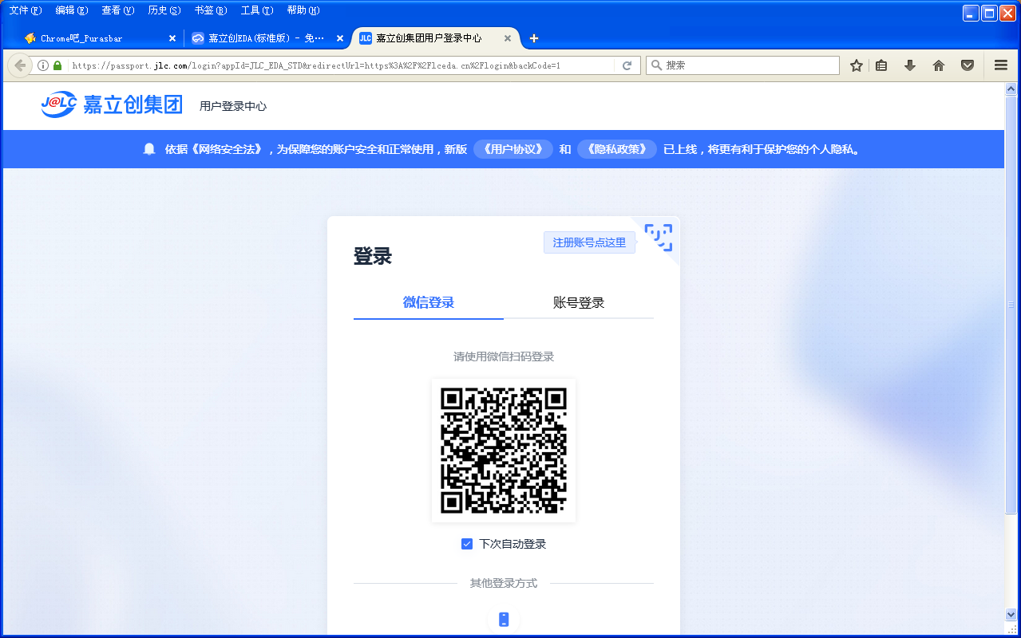Click the scrollbar down arrow
Image resolution: width=1021 pixels, height=638 pixels.
(x=1011, y=615)
